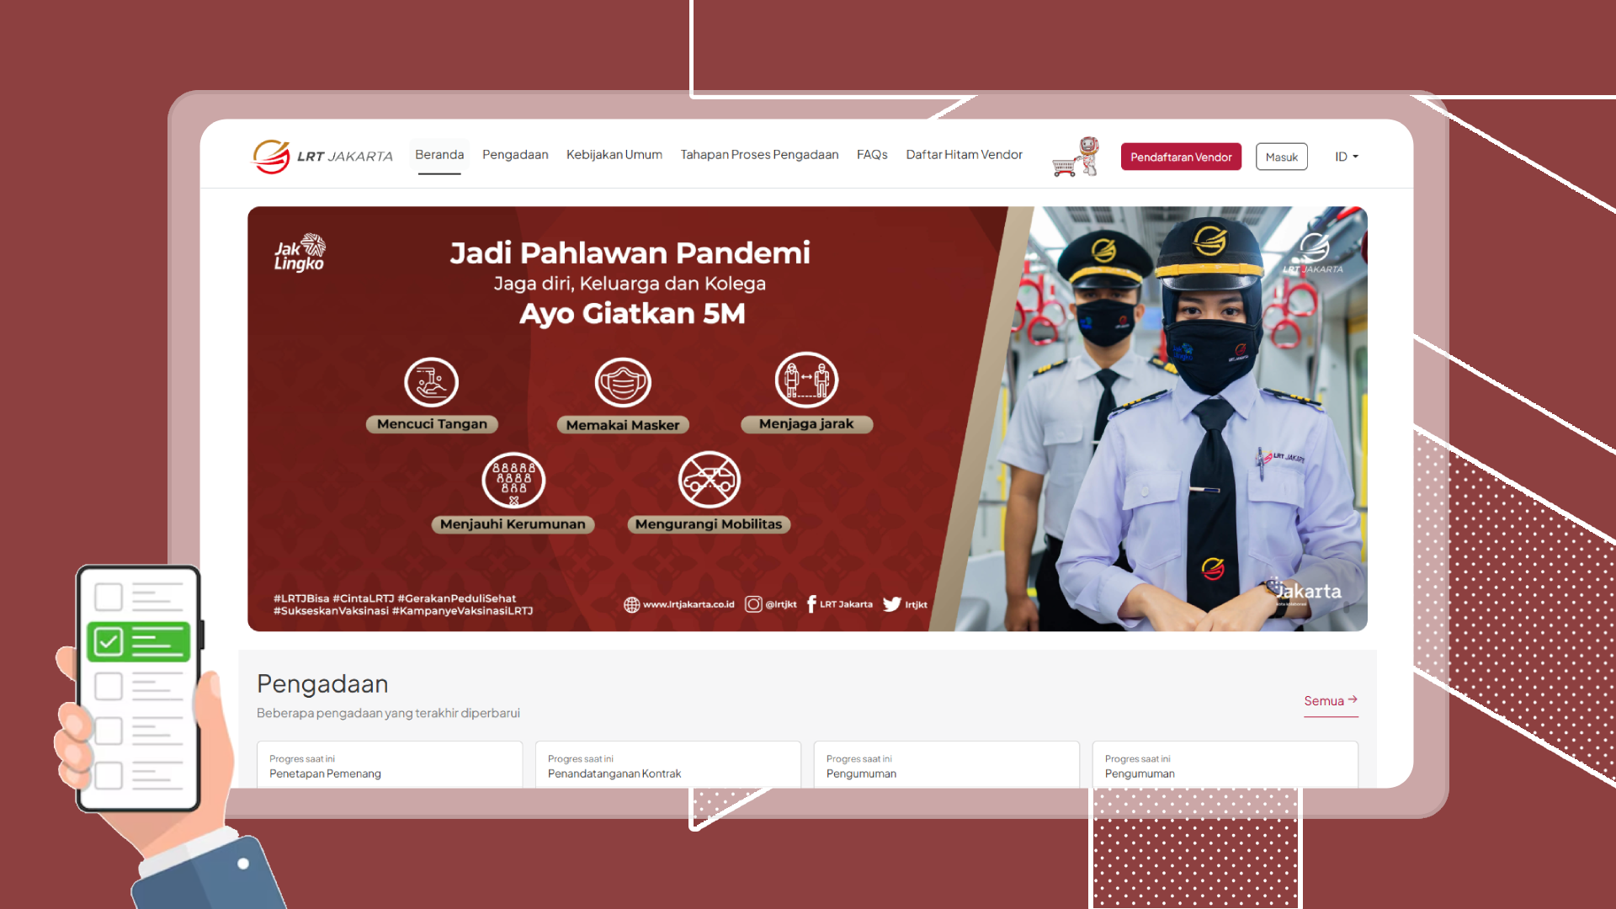Click the Menjaga jarak label

point(806,424)
